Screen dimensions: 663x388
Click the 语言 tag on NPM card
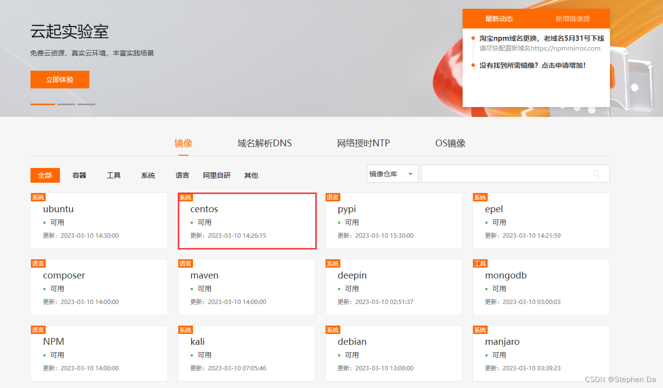pyautogui.click(x=38, y=330)
